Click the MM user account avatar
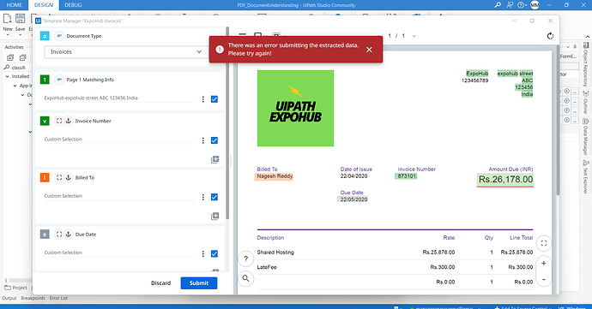The image size is (592, 309). tap(535, 5)
